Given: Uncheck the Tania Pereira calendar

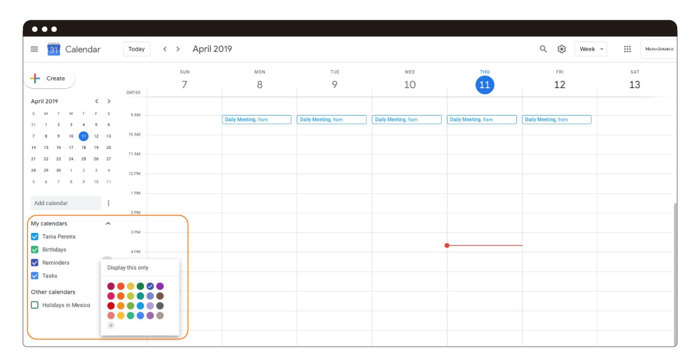Looking at the screenshot, I should click(x=35, y=237).
